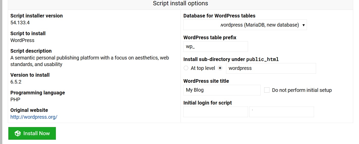The width and height of the screenshot is (359, 144).
Task: Click the version to install 6.5.2
Action: [x=16, y=82]
